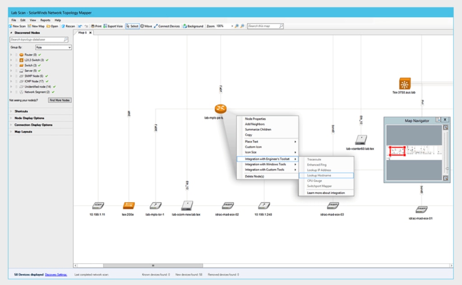The image size is (462, 285).
Task: Open Integration with Windows Tools submenu
Action: pyautogui.click(x=268, y=164)
